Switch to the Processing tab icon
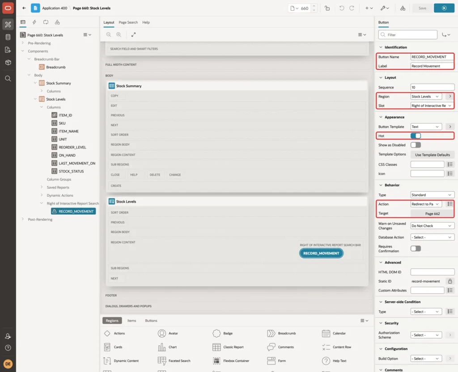Image resolution: width=458 pixels, height=372 pixels. click(x=46, y=22)
